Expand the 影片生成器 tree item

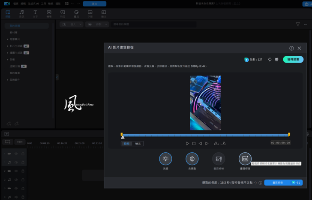(x=7, y=46)
